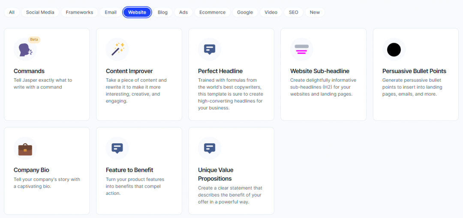Click the Company Bio briefcase icon

click(x=25, y=149)
